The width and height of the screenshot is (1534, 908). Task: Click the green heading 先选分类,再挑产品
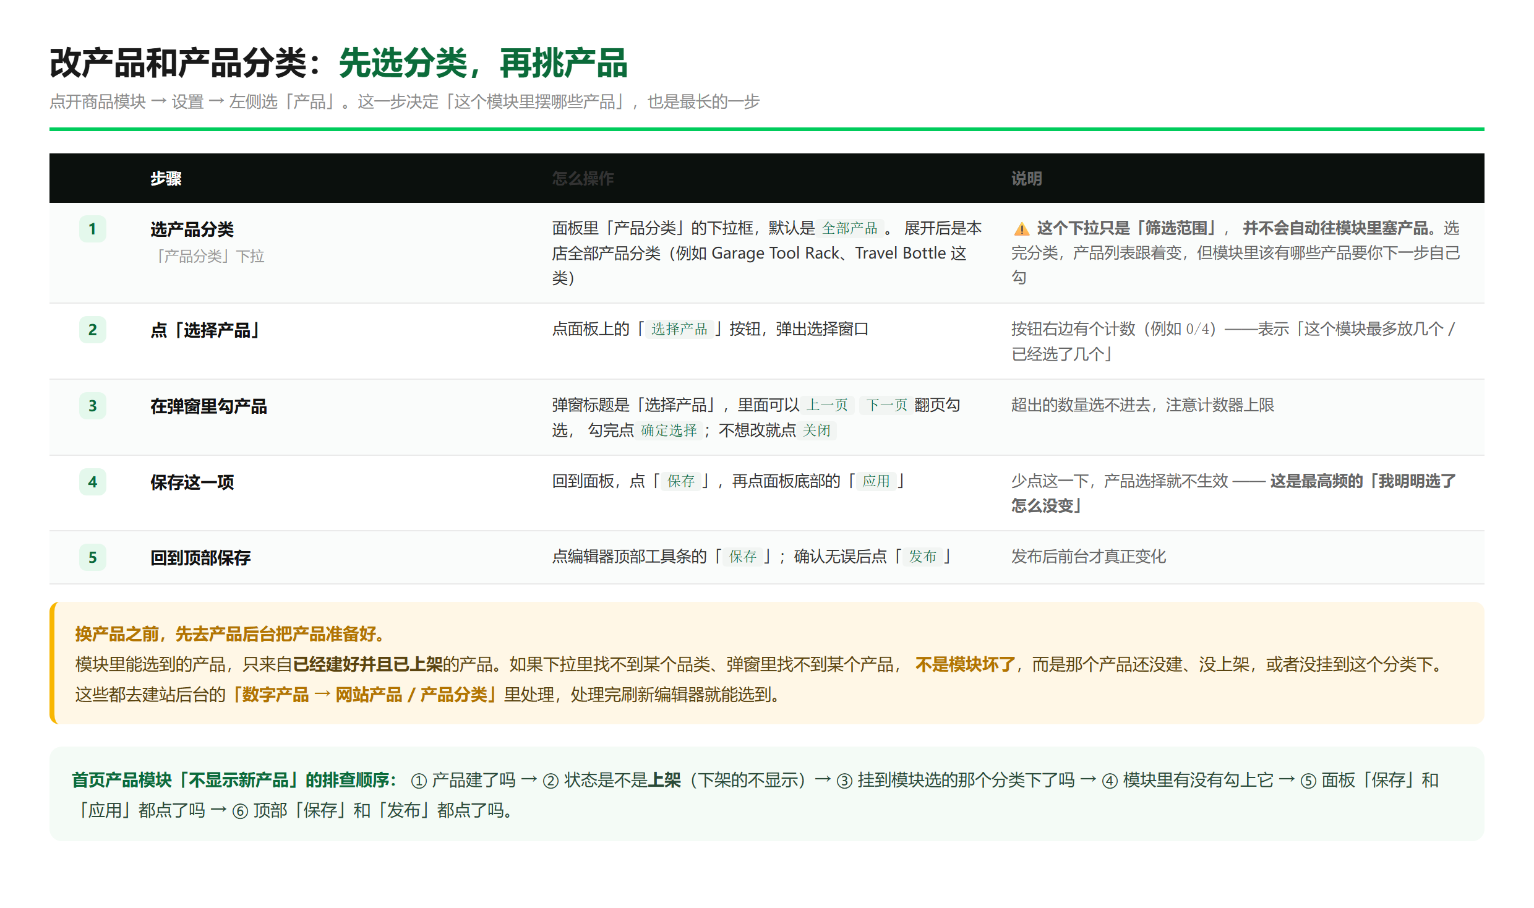pyautogui.click(x=483, y=63)
